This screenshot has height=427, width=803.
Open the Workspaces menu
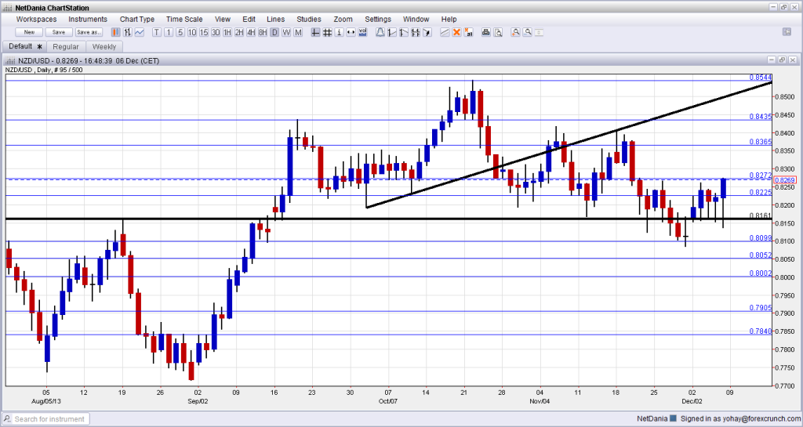(36, 20)
